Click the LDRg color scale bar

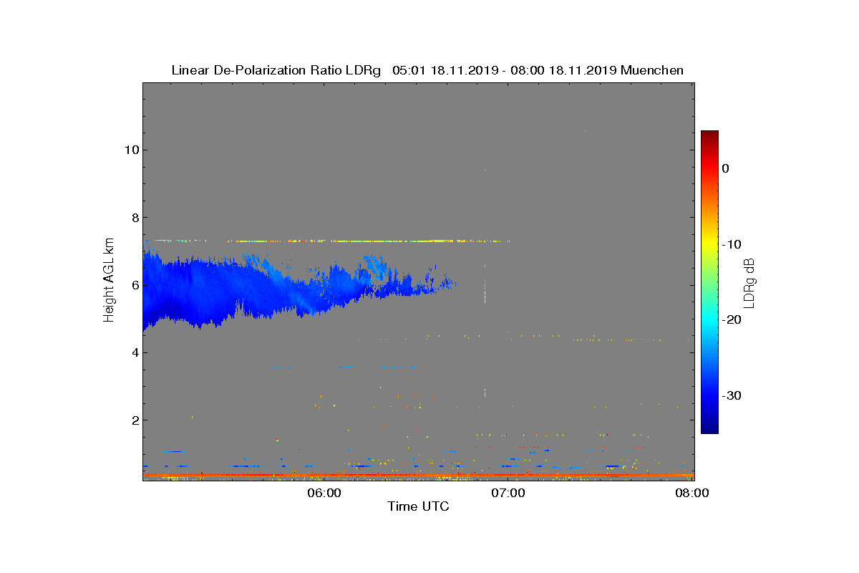(709, 282)
